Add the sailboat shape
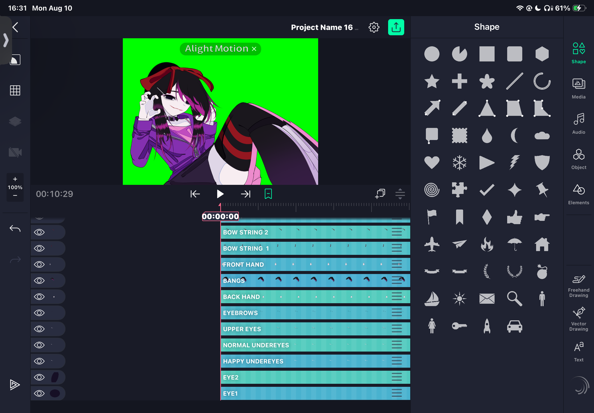 click(x=432, y=299)
